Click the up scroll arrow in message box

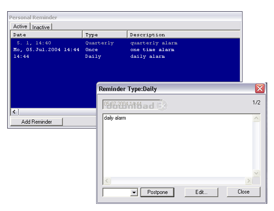(x=256, y=118)
